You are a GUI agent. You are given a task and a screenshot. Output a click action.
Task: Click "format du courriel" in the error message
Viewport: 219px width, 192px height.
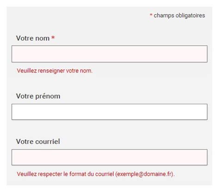tap(91, 174)
